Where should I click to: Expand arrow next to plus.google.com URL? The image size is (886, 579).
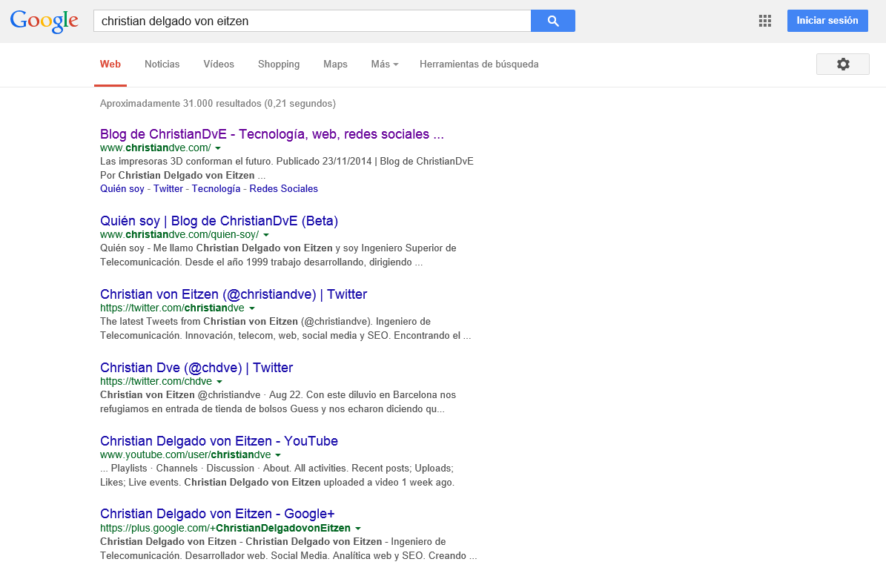coord(357,529)
